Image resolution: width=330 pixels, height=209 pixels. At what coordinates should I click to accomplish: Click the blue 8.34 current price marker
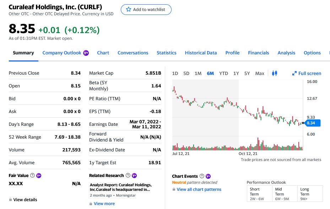coord(312,123)
